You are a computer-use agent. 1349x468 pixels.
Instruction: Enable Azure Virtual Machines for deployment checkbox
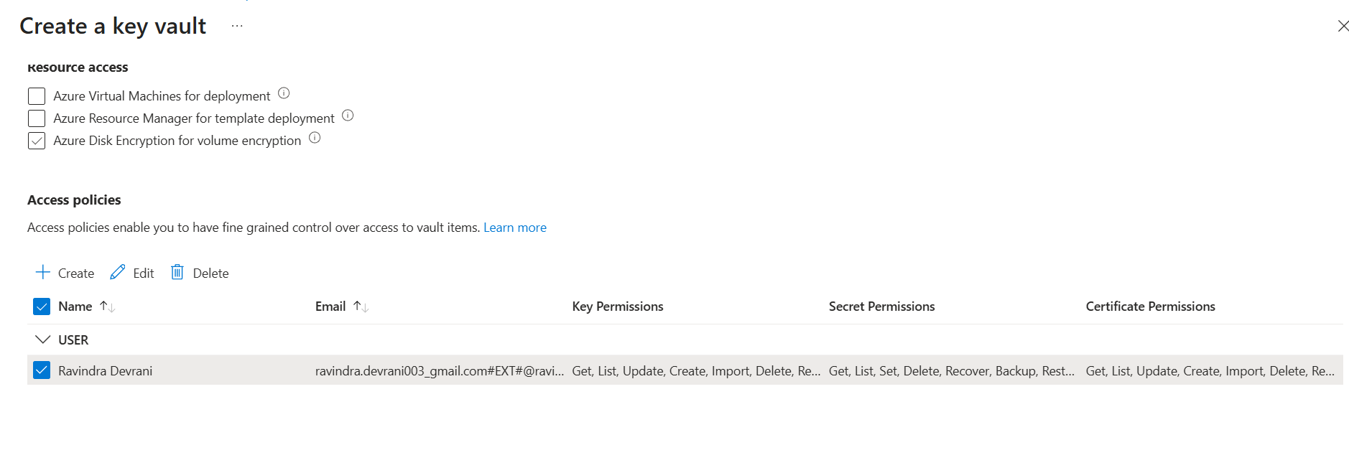tap(37, 96)
